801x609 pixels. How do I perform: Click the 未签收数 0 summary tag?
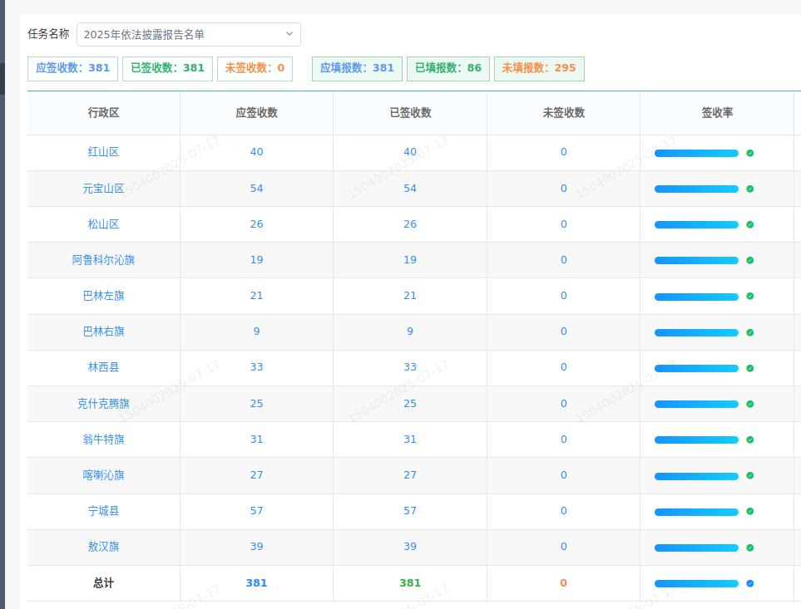[x=255, y=68]
